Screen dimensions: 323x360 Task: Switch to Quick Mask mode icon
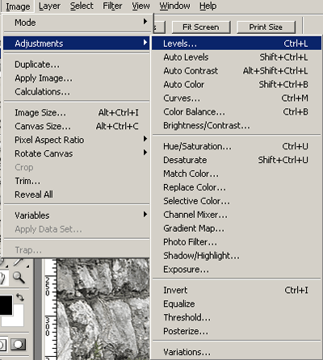(18, 345)
